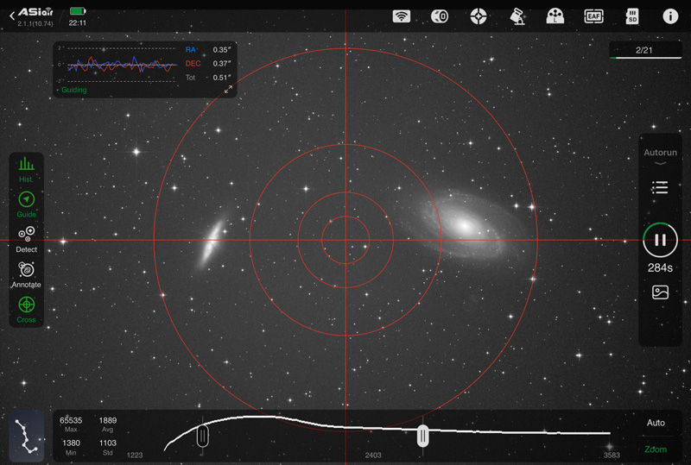Open main camera settings icon
691x465 pixels.
click(x=440, y=16)
